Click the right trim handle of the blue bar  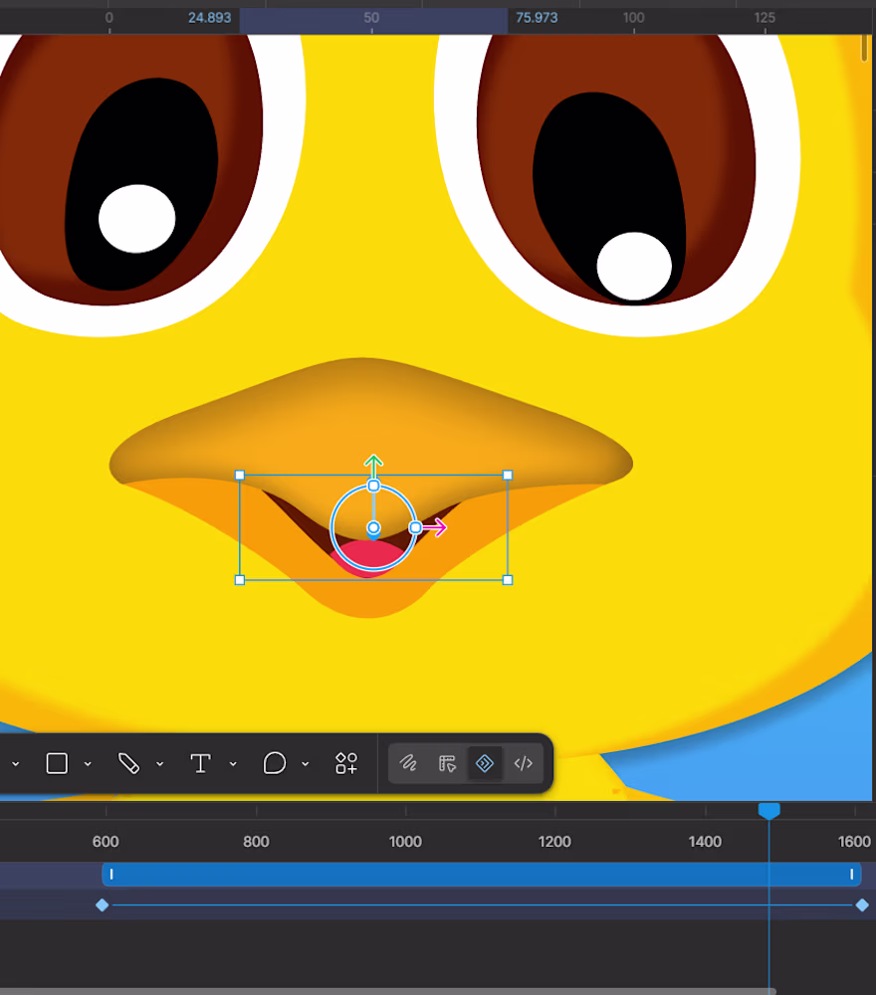coord(851,875)
